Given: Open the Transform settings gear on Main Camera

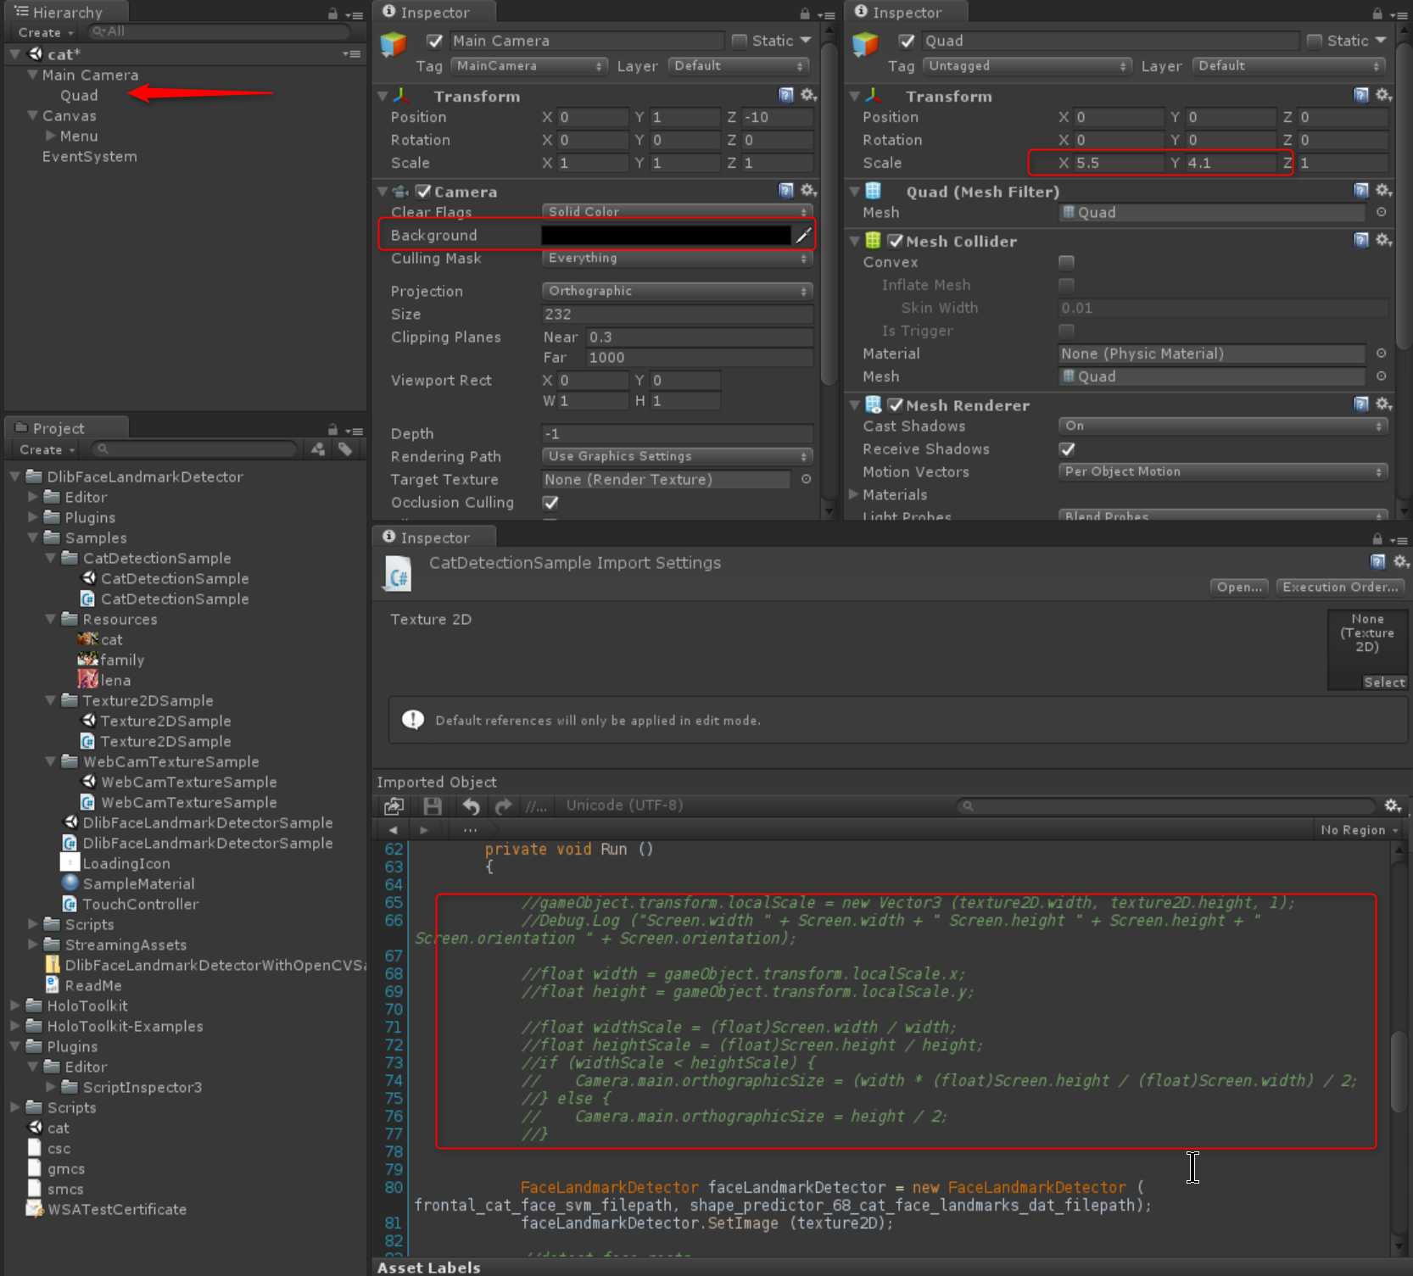Looking at the screenshot, I should (807, 95).
